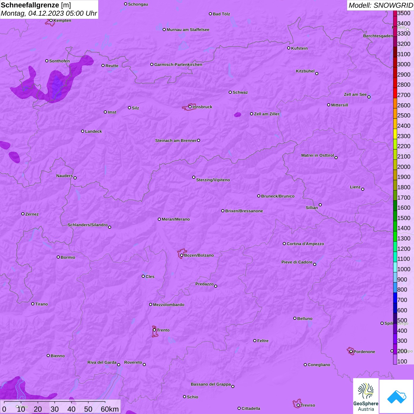Click the Rovereto label
414x414 pixels.
pyautogui.click(x=133, y=362)
